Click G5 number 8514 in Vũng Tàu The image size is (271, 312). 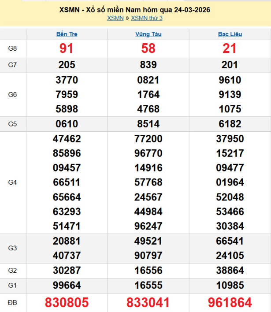[148, 124]
